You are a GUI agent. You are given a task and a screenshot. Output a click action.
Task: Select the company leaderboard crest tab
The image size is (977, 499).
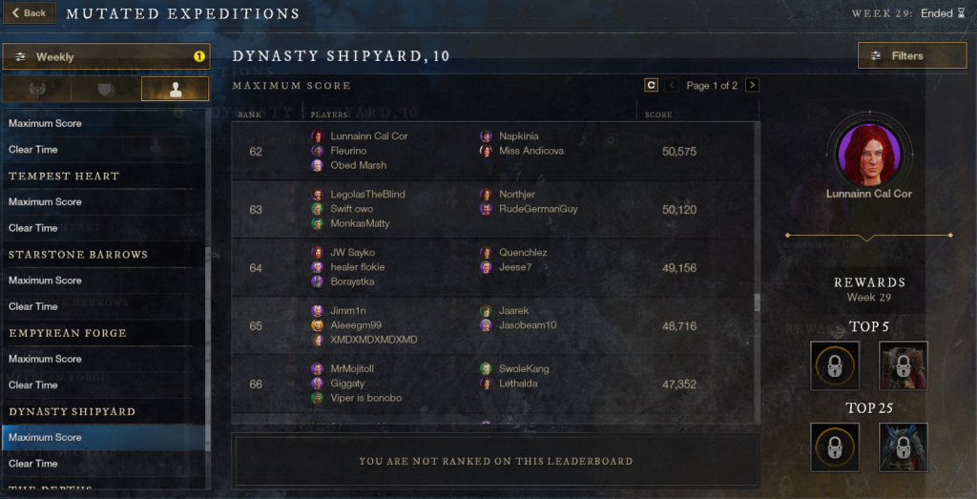pos(37,89)
